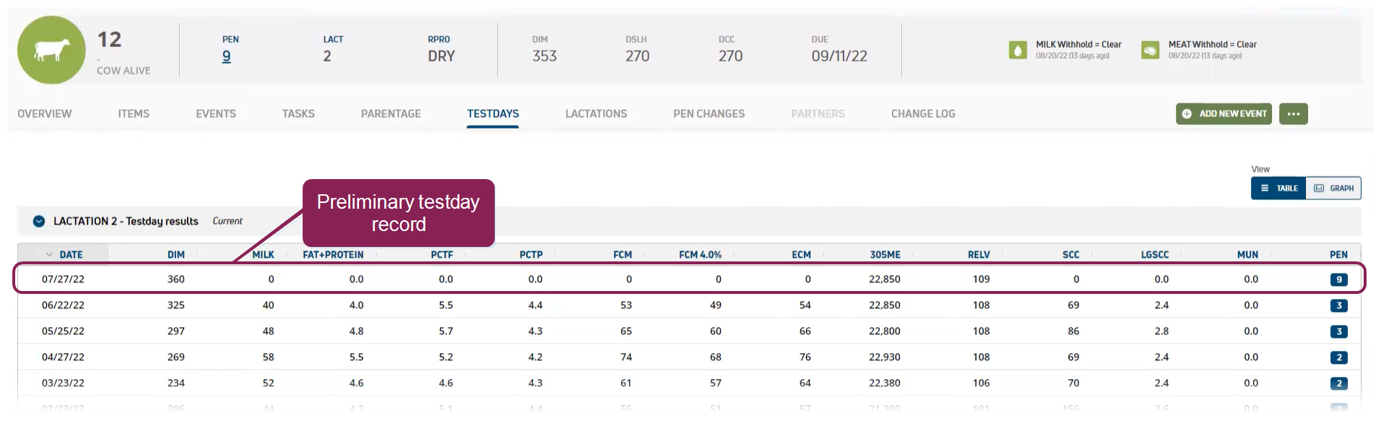Open the Lactations tab
Image resolution: width=1381 pixels, height=421 pixels.
point(596,114)
